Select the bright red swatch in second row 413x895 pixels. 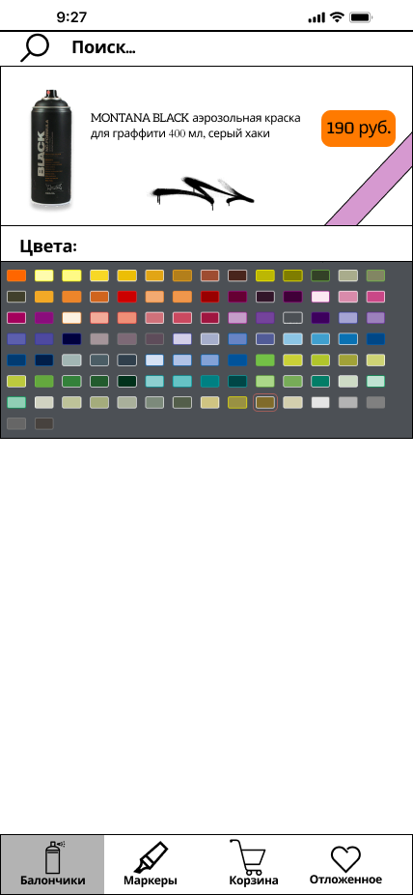[127, 297]
